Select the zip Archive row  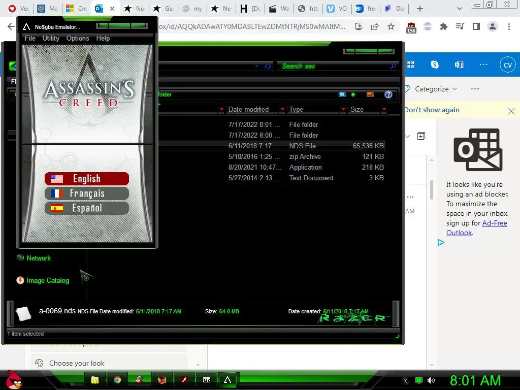coord(271,156)
